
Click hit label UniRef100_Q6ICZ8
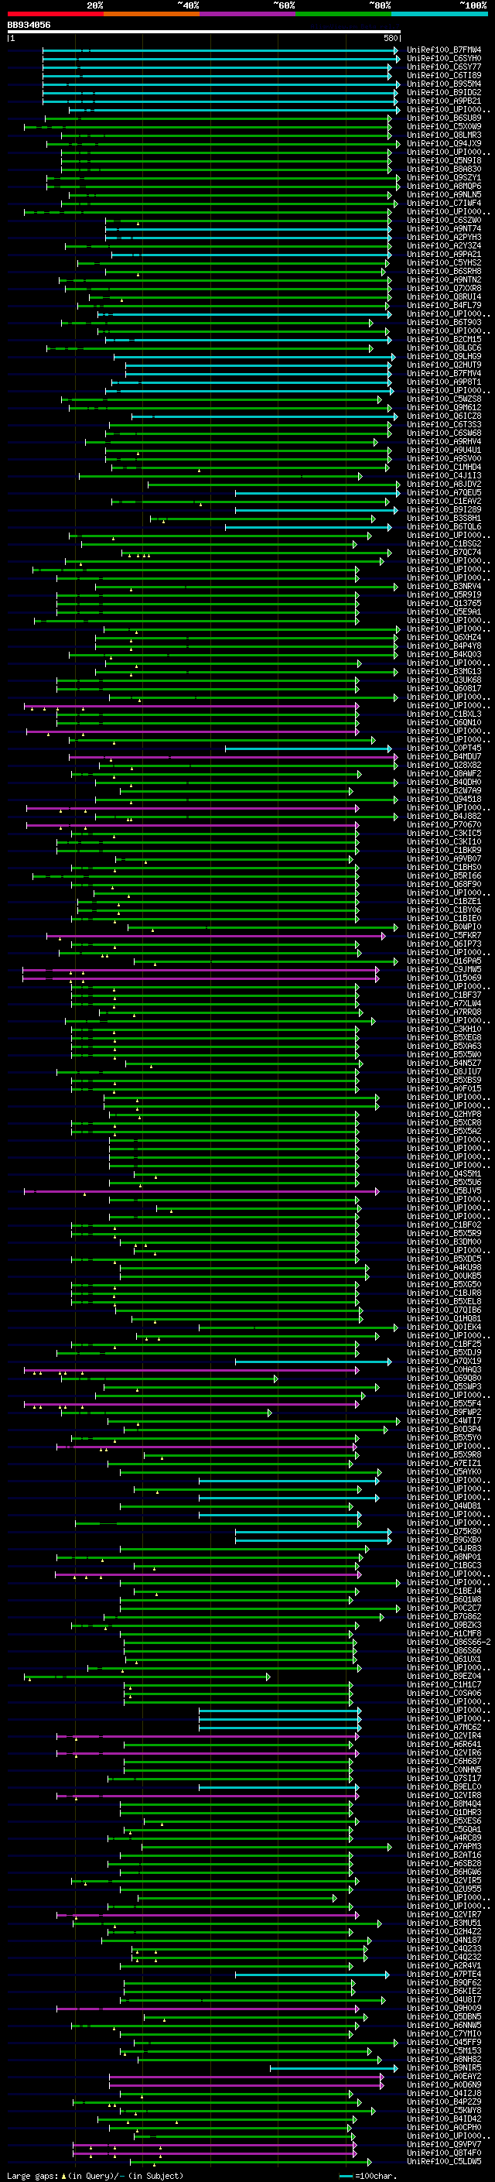444,416
